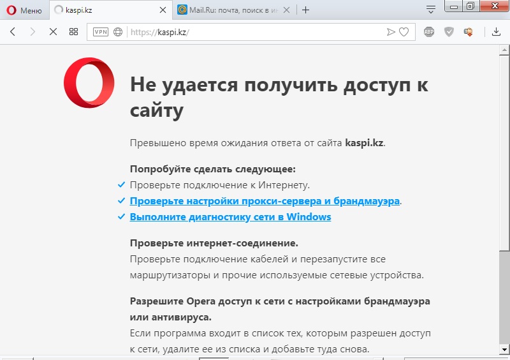Toggle the VPN badge in address bar
Image resolution: width=510 pixels, height=360 pixels.
coord(101,32)
